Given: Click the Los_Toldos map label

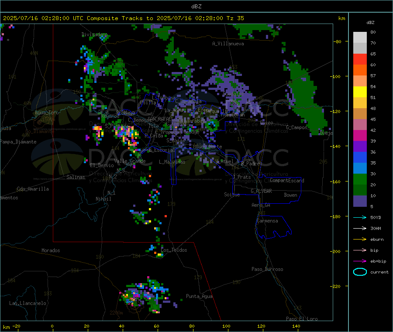Looking at the screenshot, I should click(x=174, y=250).
